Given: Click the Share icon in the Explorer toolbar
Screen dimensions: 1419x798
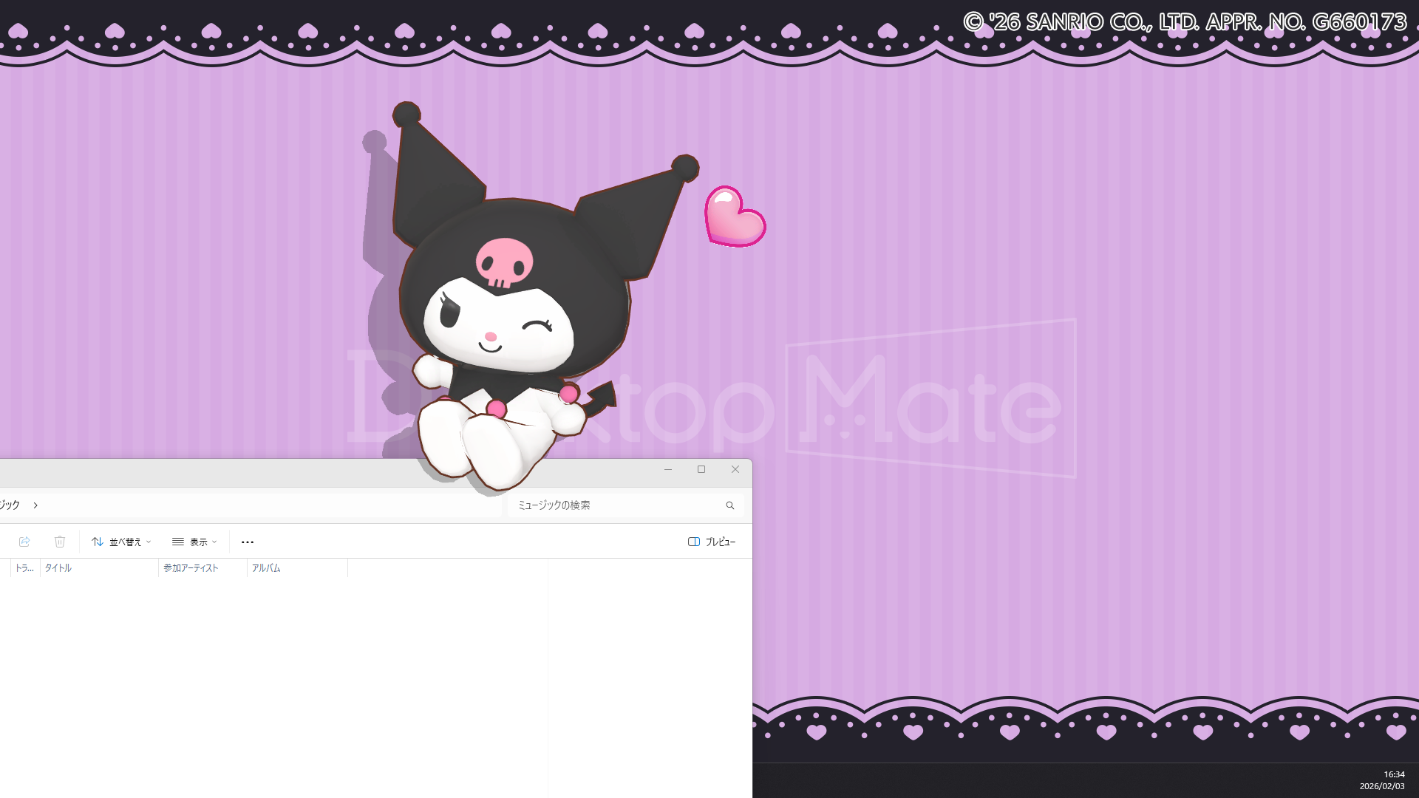Looking at the screenshot, I should click(x=24, y=542).
